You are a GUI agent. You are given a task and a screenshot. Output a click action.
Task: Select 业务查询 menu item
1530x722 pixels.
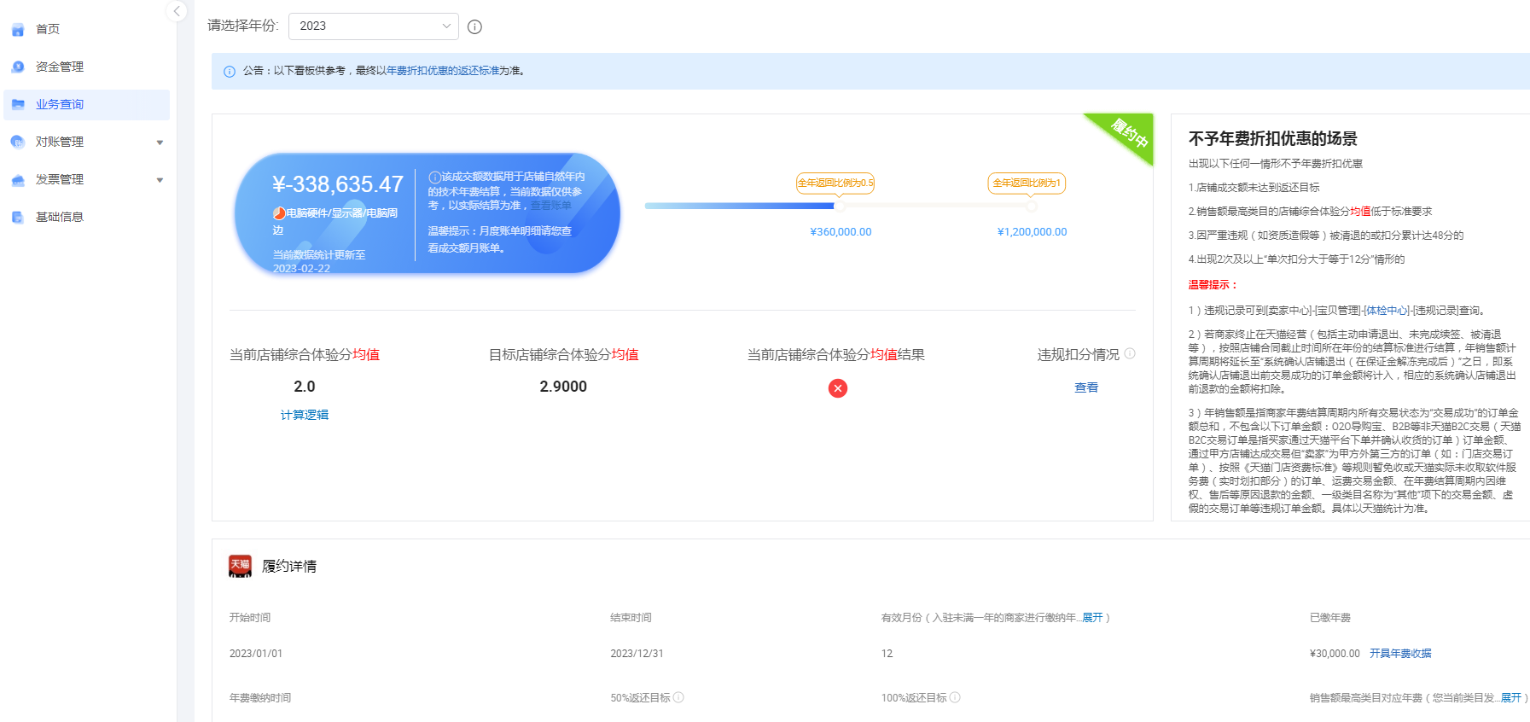[x=60, y=104]
